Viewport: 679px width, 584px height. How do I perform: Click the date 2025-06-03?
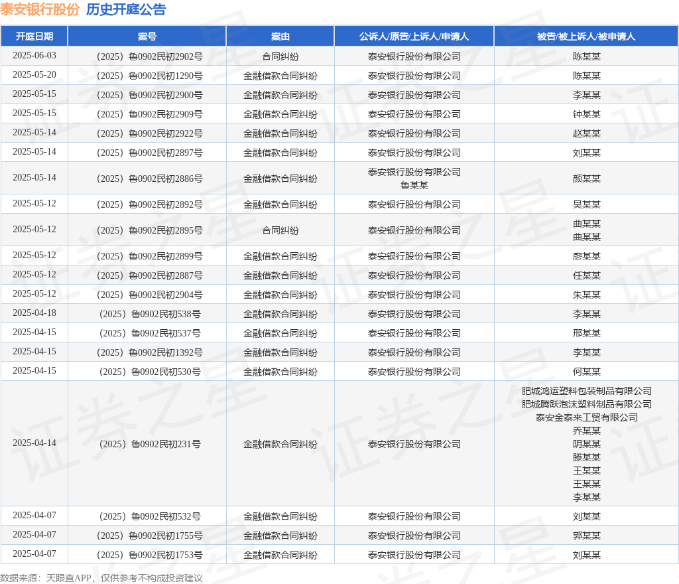tap(34, 56)
